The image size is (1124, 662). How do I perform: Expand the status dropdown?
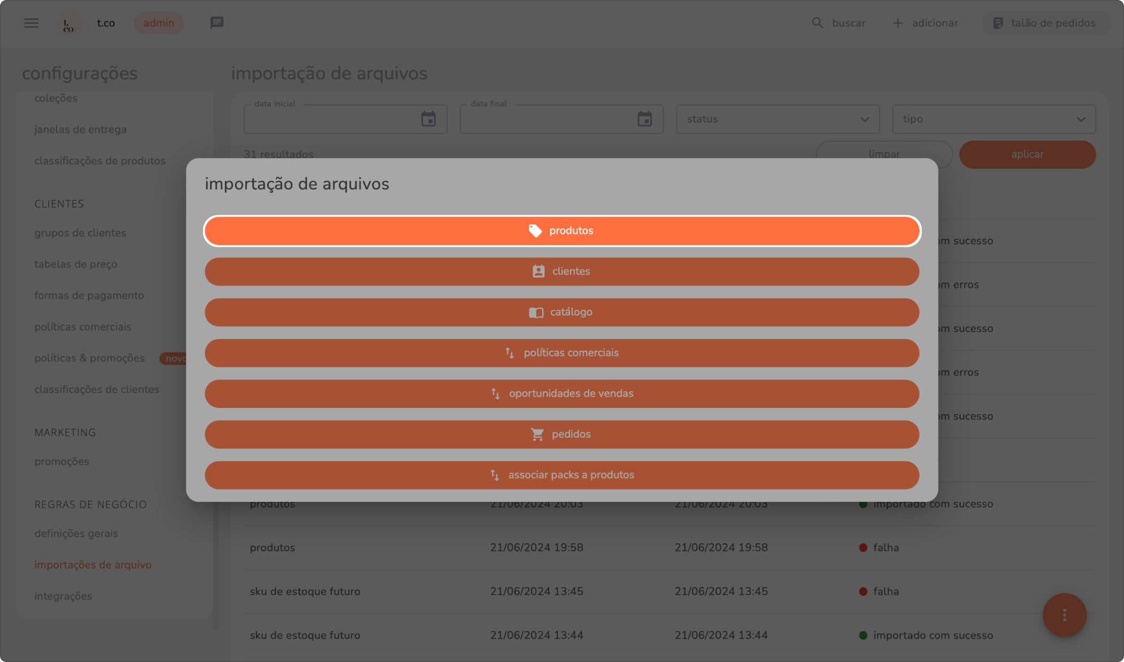pyautogui.click(x=777, y=119)
